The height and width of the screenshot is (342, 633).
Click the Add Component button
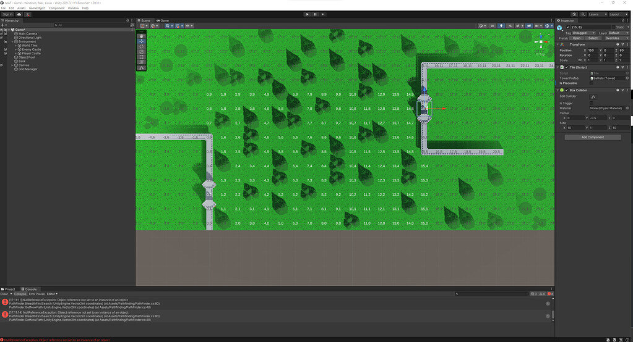click(x=593, y=138)
